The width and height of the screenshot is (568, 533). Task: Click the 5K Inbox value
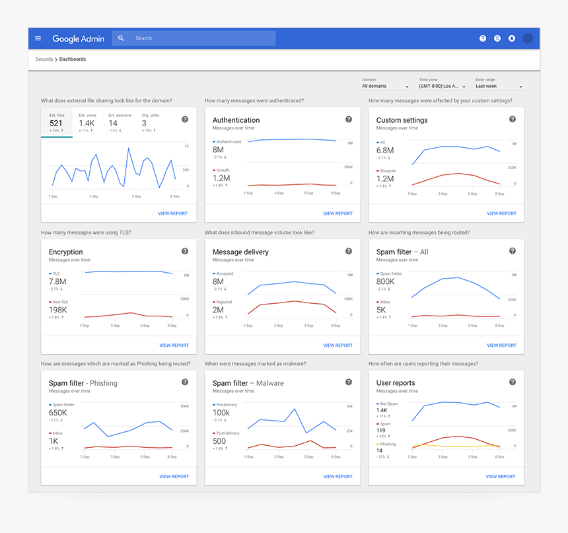tap(381, 310)
